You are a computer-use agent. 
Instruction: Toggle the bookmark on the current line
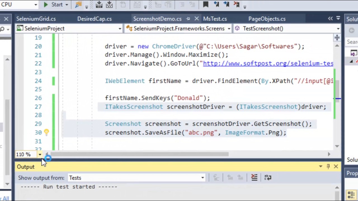coord(206,4)
